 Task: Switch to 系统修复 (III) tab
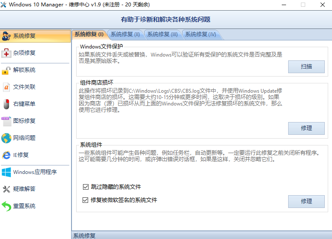click(163, 34)
